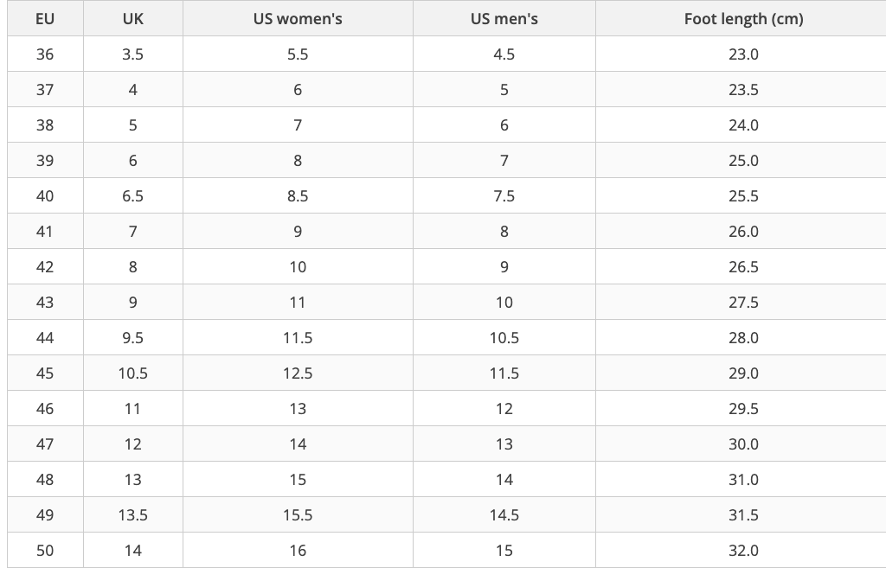Click US men's size 4.5 cell
The width and height of the screenshot is (886, 568).
pos(504,54)
